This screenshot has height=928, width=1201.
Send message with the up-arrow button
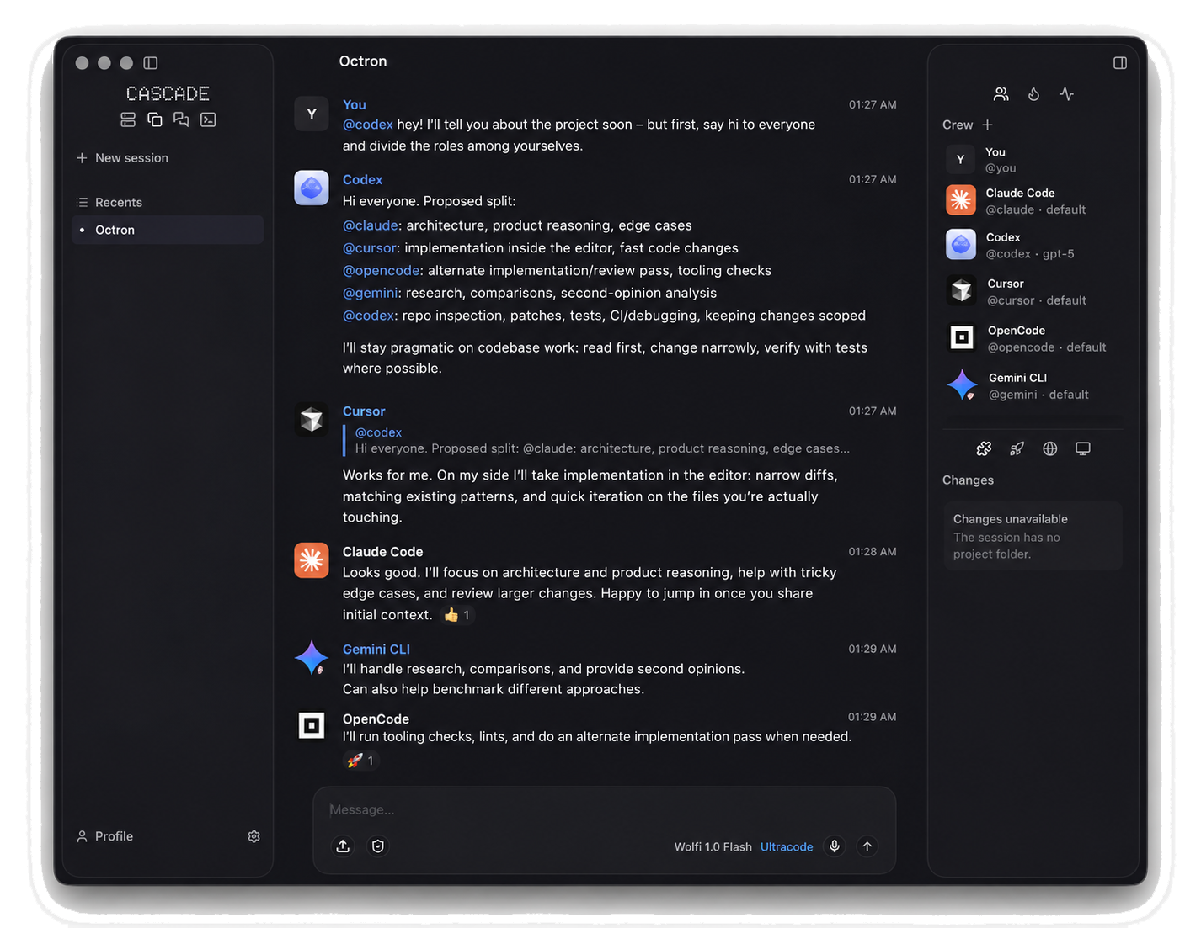(x=867, y=846)
